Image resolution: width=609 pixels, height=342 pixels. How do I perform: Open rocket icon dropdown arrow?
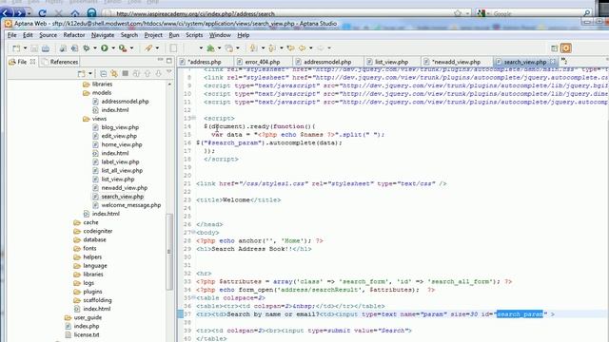[157, 48]
